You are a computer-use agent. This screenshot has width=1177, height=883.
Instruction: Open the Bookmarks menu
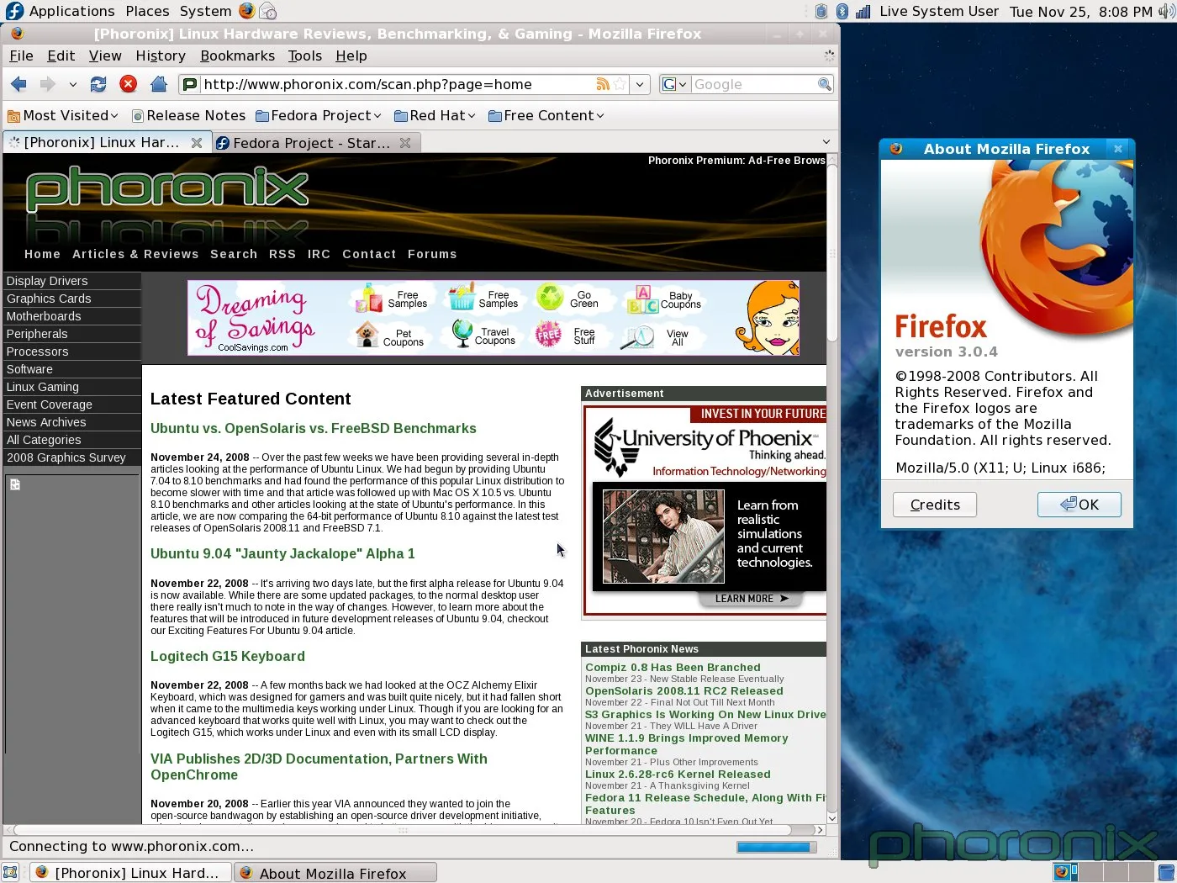(x=237, y=56)
